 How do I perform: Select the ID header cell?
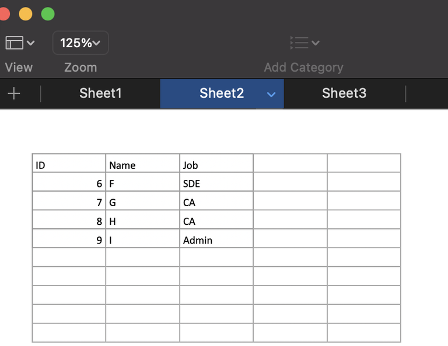click(x=69, y=164)
